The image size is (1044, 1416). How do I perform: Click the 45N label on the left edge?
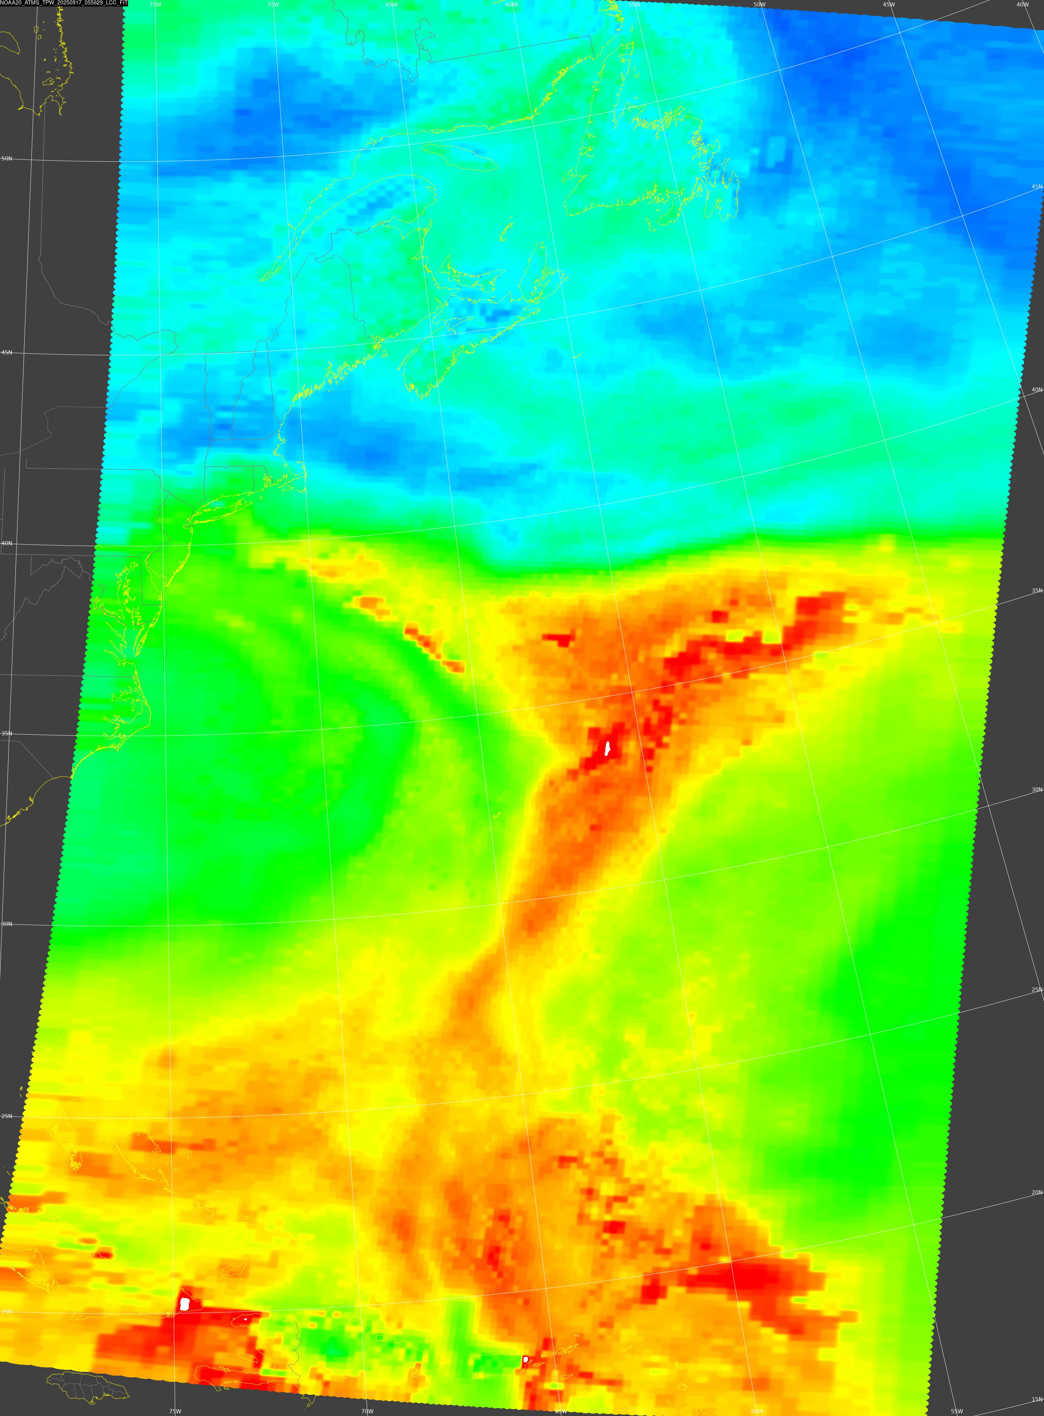click(x=6, y=352)
